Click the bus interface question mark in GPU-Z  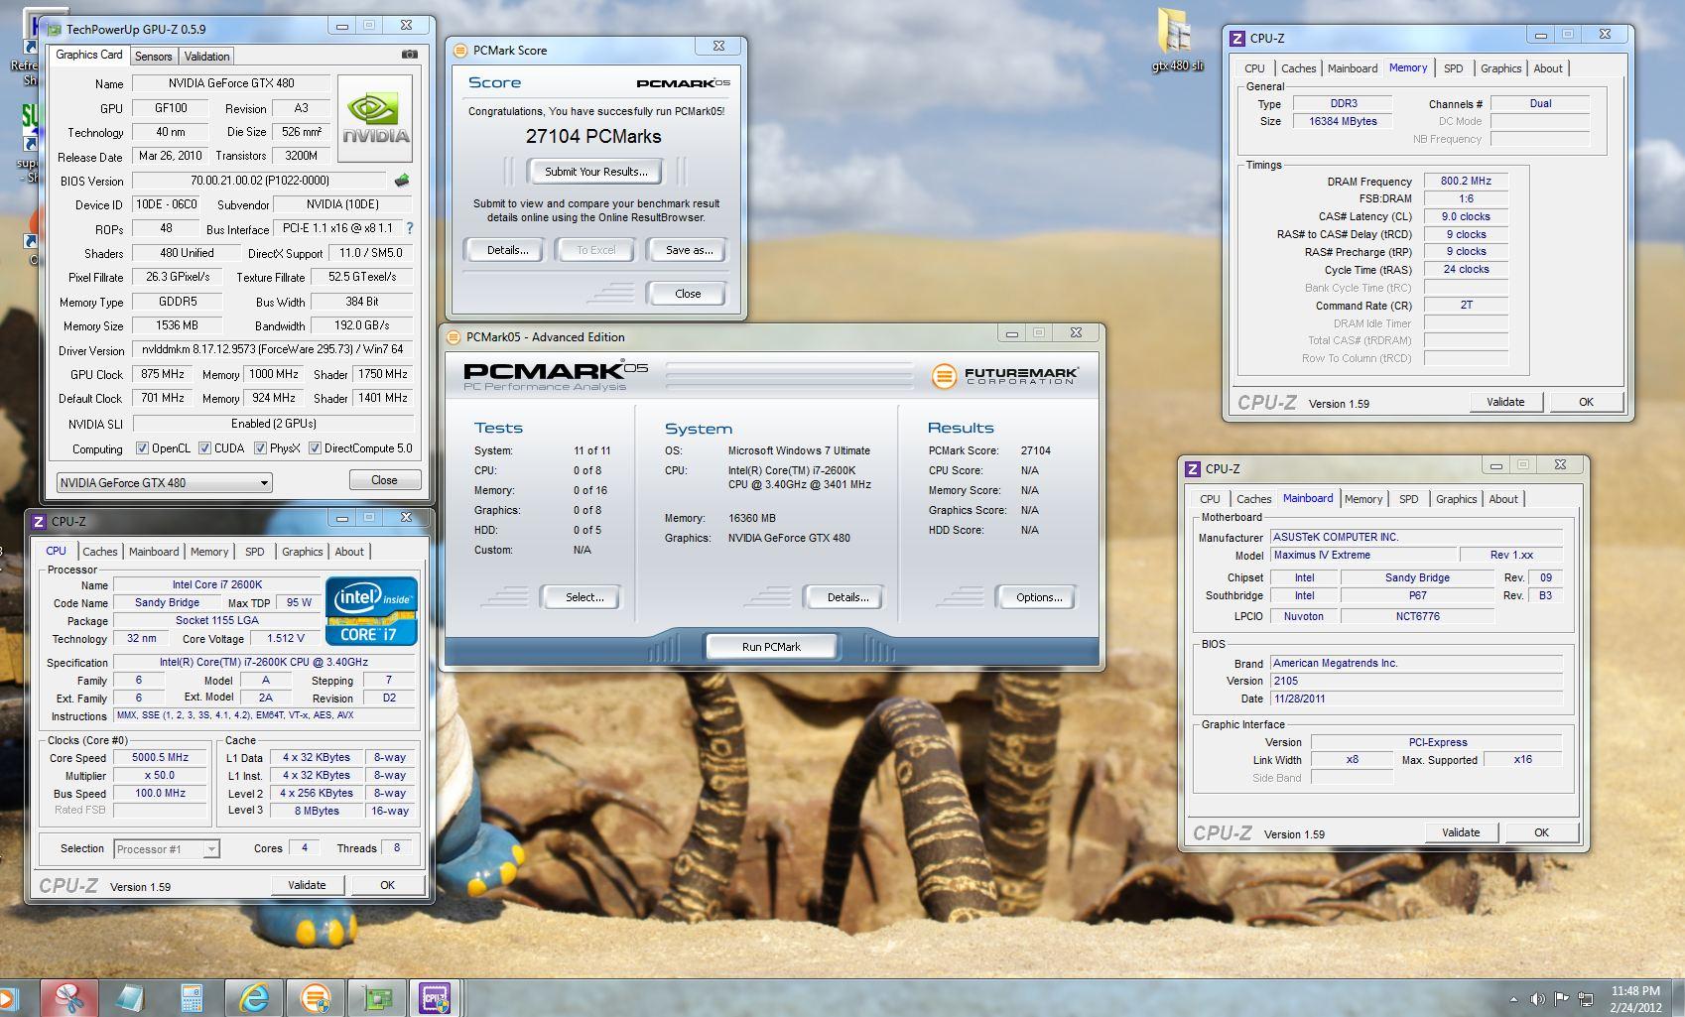coord(409,228)
